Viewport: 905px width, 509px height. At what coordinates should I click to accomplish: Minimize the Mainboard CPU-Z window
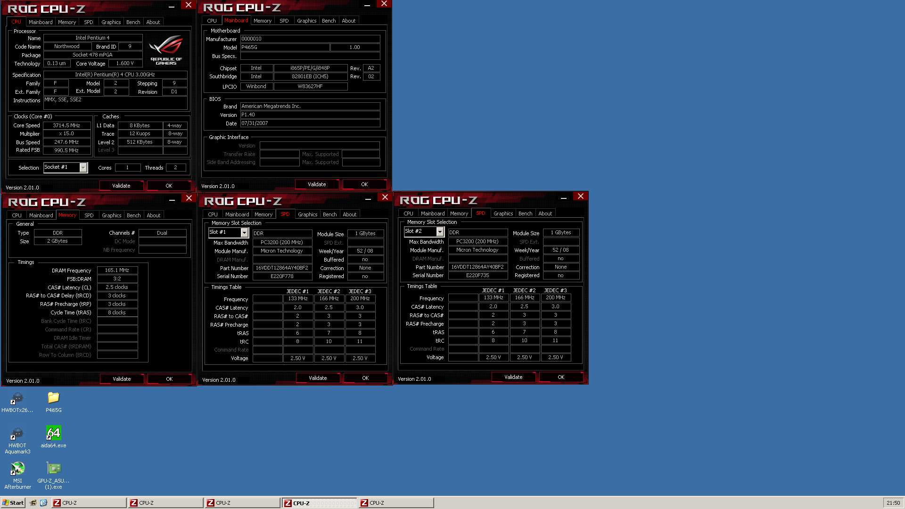coord(367,4)
